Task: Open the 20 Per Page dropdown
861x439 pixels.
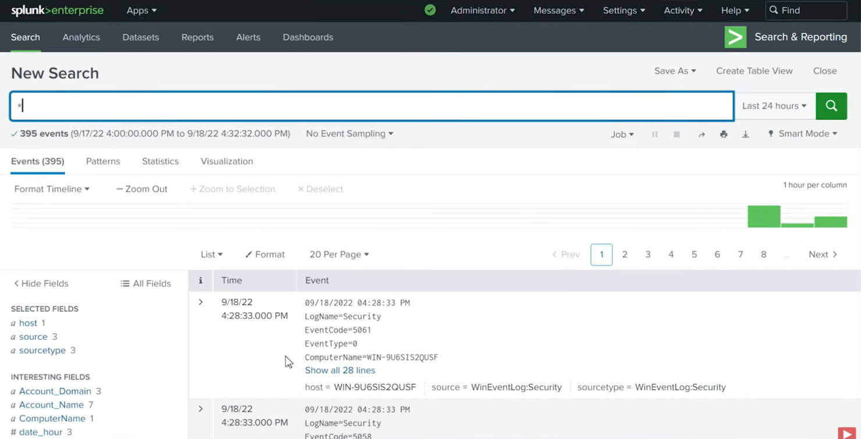Action: 339,254
